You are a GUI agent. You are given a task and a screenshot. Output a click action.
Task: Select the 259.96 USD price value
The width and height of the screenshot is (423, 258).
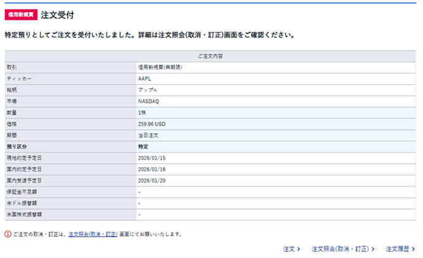click(x=152, y=124)
